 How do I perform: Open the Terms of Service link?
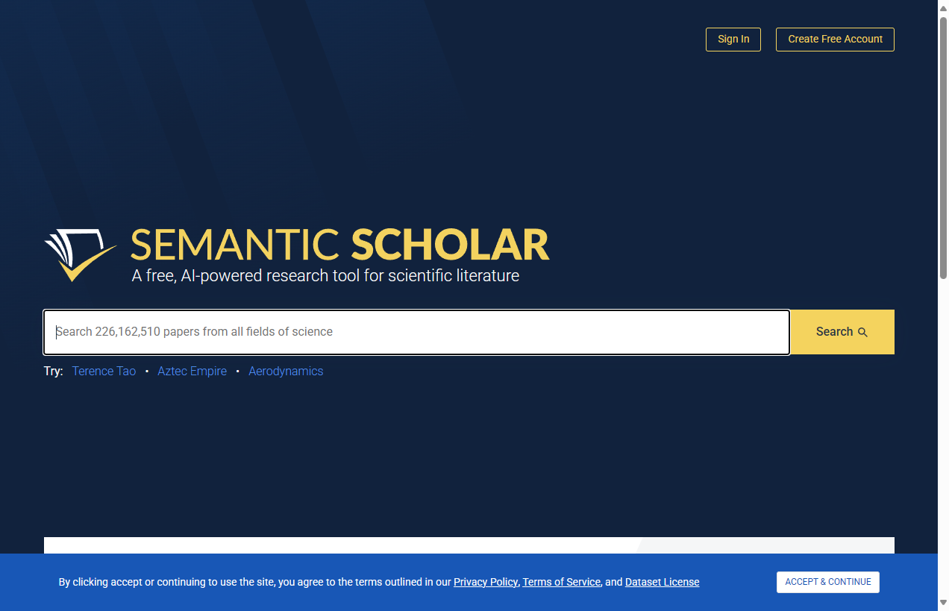(561, 582)
